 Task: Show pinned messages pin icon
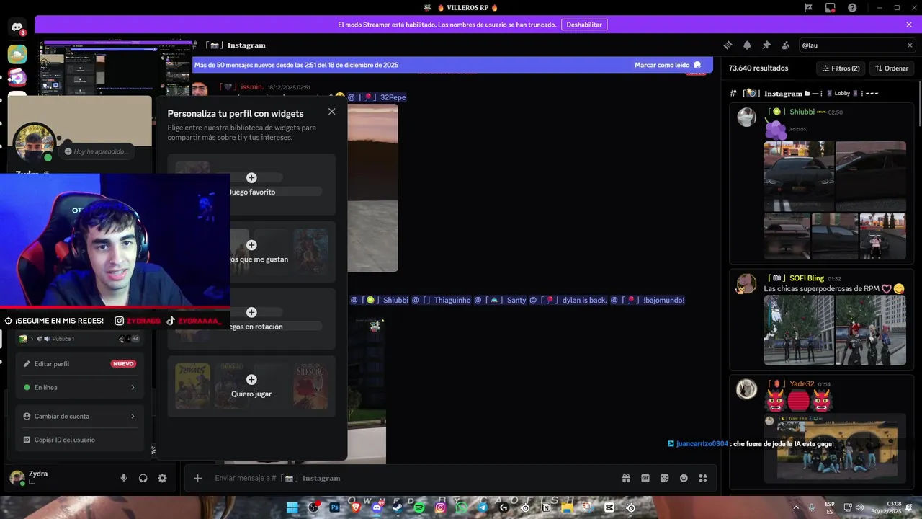pyautogui.click(x=766, y=45)
